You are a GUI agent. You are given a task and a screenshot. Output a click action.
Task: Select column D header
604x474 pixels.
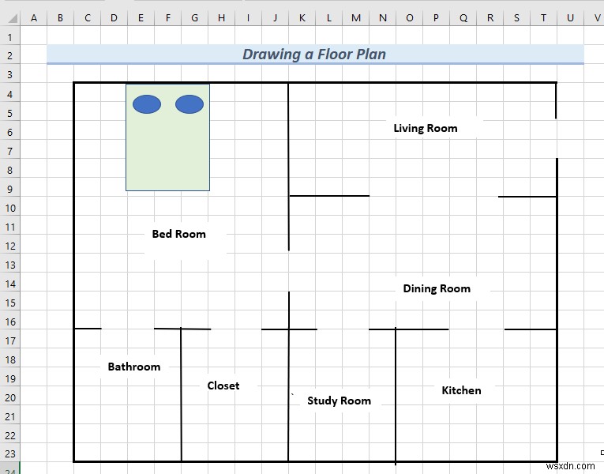coord(114,17)
